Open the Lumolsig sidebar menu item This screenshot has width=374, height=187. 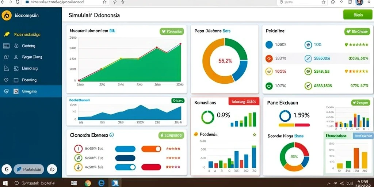click(31, 68)
